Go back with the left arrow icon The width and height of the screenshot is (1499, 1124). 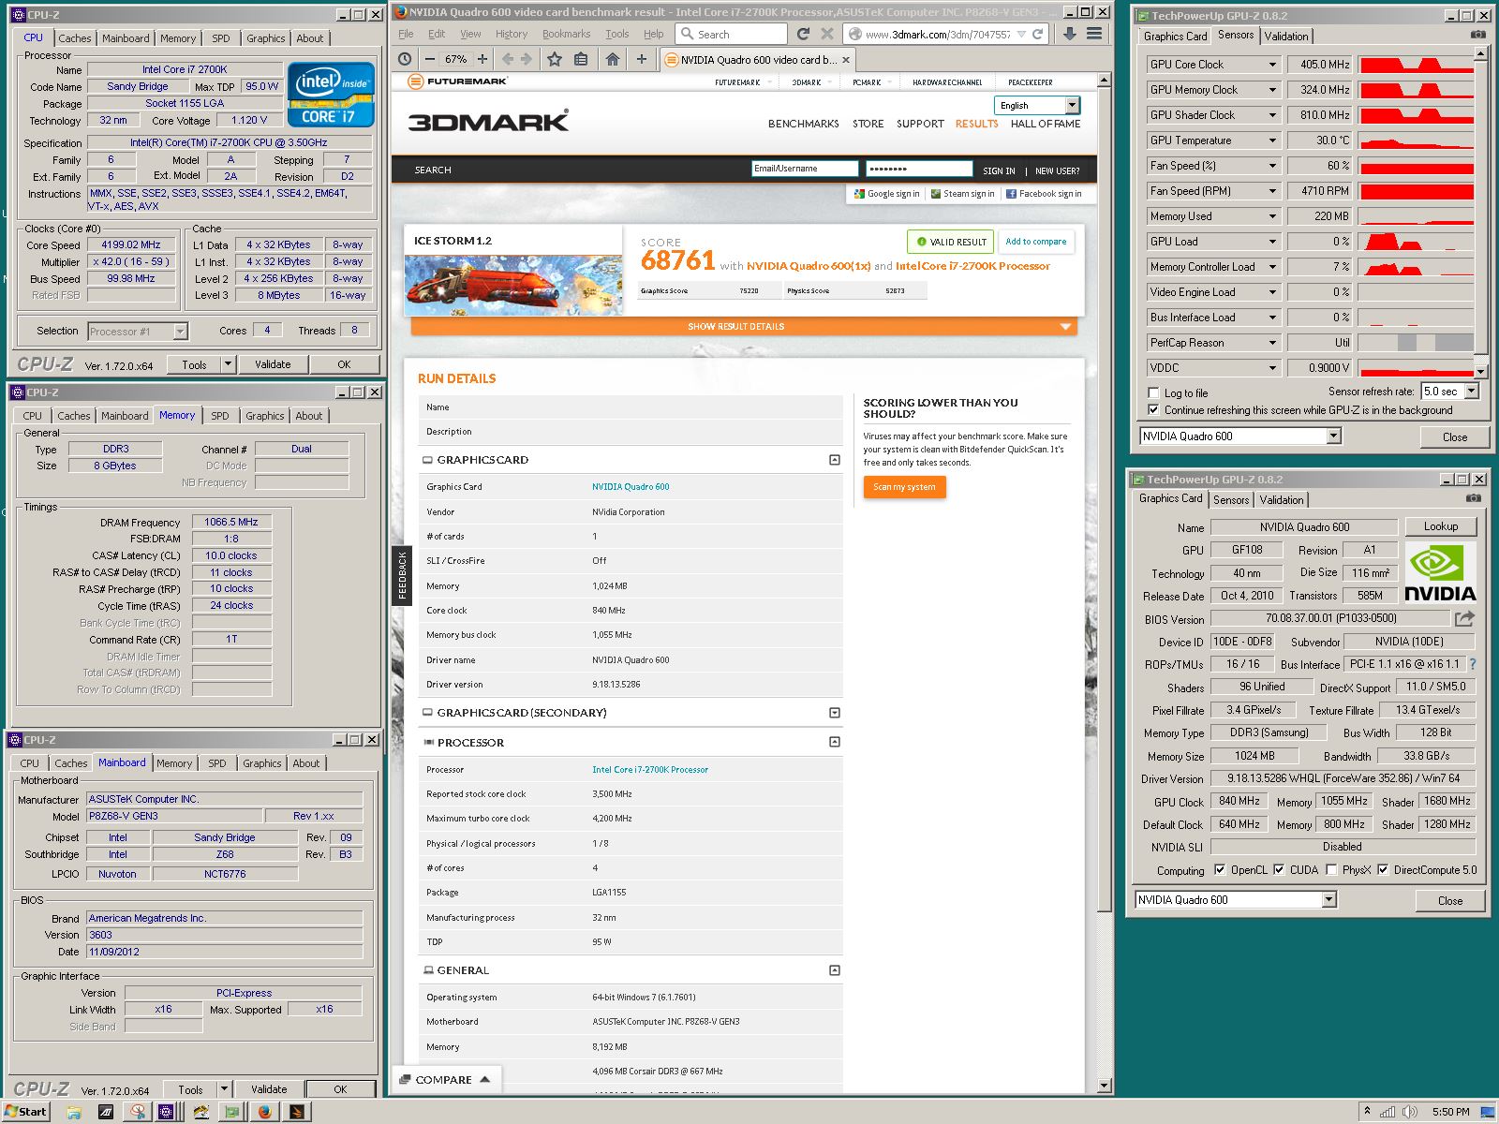pyautogui.click(x=508, y=58)
